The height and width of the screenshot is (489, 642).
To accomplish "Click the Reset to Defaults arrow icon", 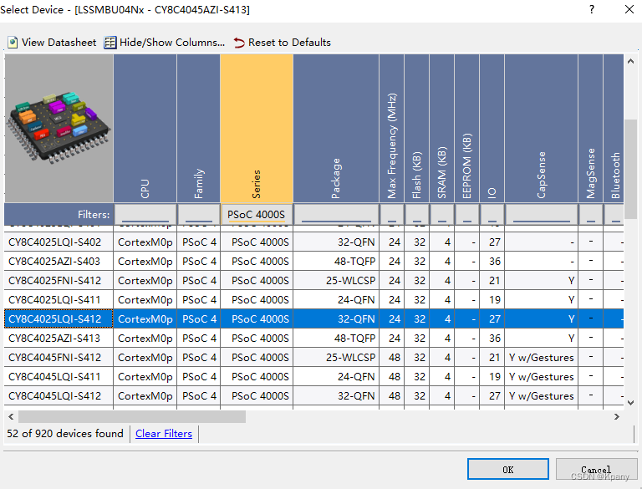I will (x=239, y=43).
